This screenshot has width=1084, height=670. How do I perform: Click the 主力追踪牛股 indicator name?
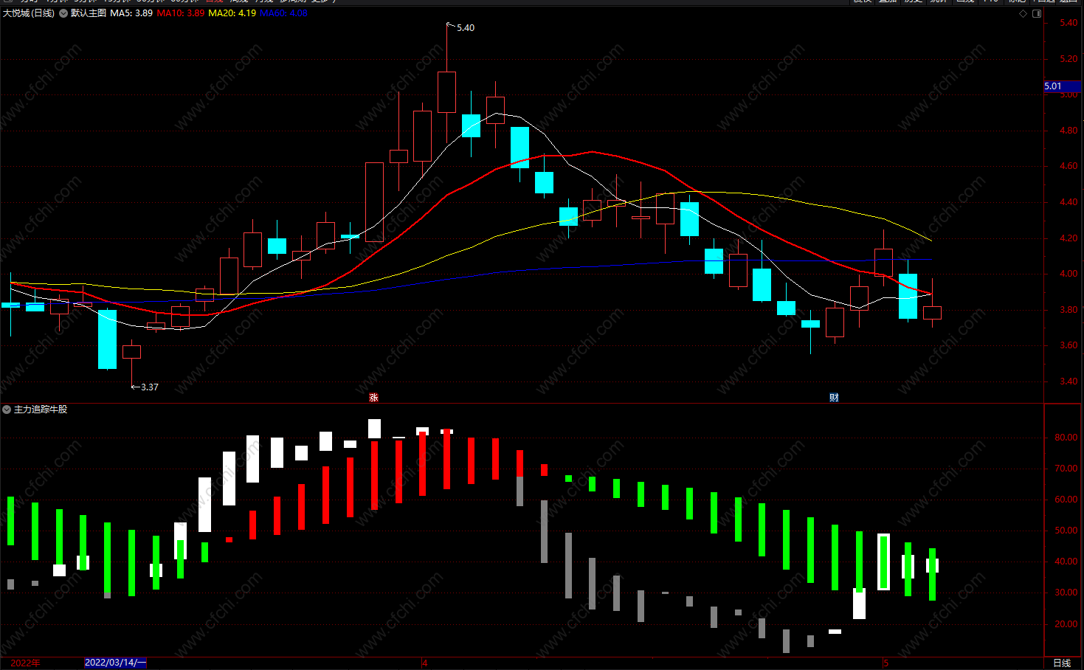[41, 410]
